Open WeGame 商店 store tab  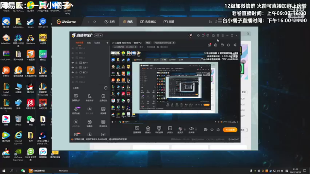(x=128, y=22)
